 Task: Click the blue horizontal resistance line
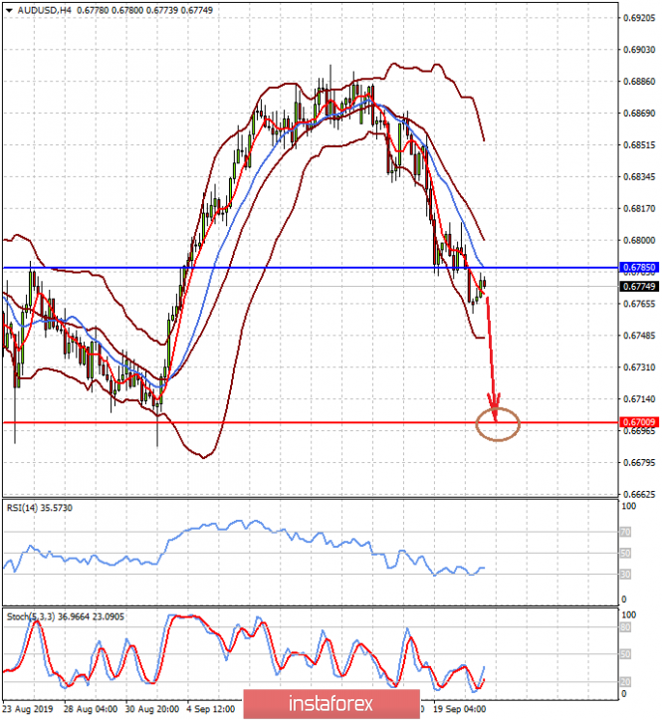299,267
